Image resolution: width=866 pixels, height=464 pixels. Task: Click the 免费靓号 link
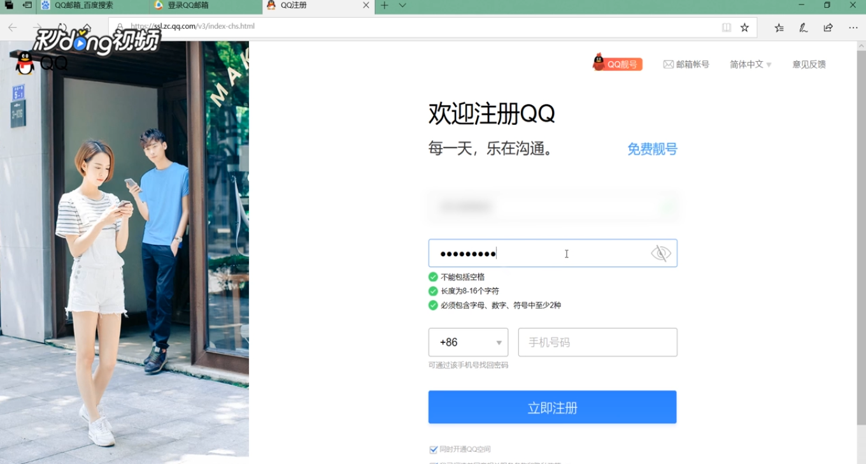click(652, 149)
